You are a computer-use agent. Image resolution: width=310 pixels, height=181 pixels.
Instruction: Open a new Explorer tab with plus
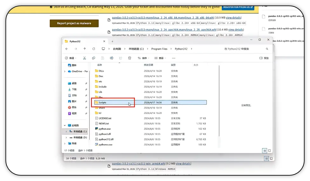pos(112,41)
